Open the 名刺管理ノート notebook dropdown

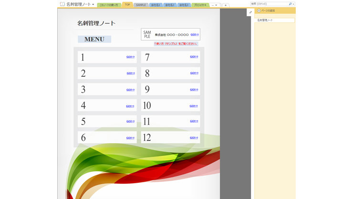tap(93, 4)
